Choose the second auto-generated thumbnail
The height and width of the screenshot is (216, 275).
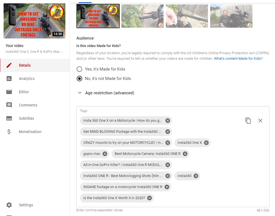coord(142,16)
